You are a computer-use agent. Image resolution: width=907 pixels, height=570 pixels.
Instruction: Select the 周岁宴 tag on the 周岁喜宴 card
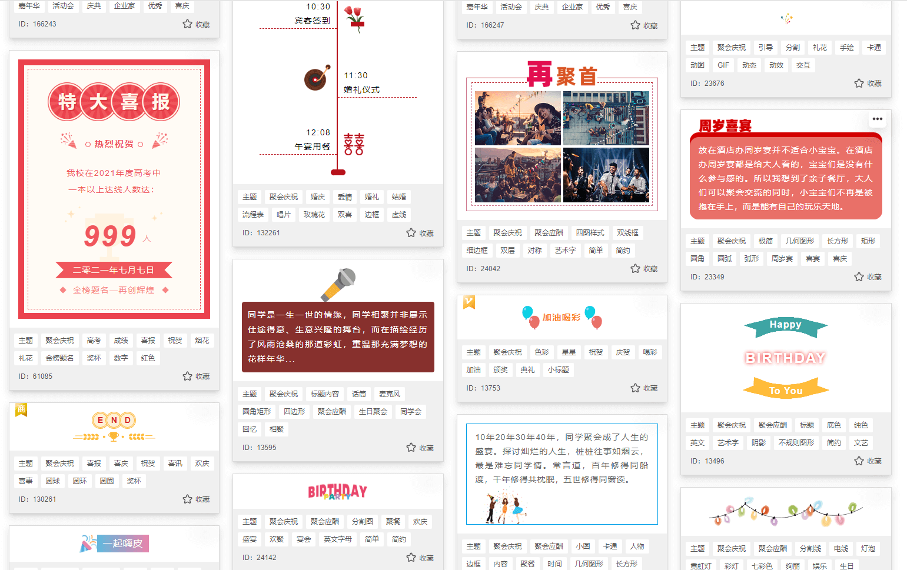(782, 258)
